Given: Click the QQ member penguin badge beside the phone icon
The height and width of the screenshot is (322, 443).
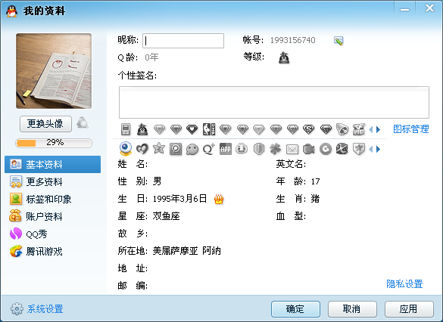Looking at the screenshot, I should [142, 129].
